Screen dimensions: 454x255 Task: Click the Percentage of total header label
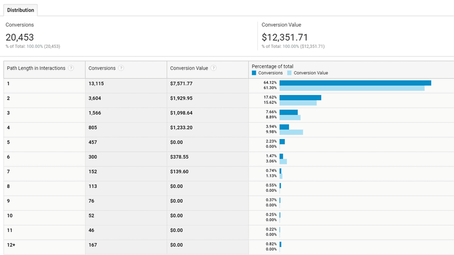(x=272, y=66)
